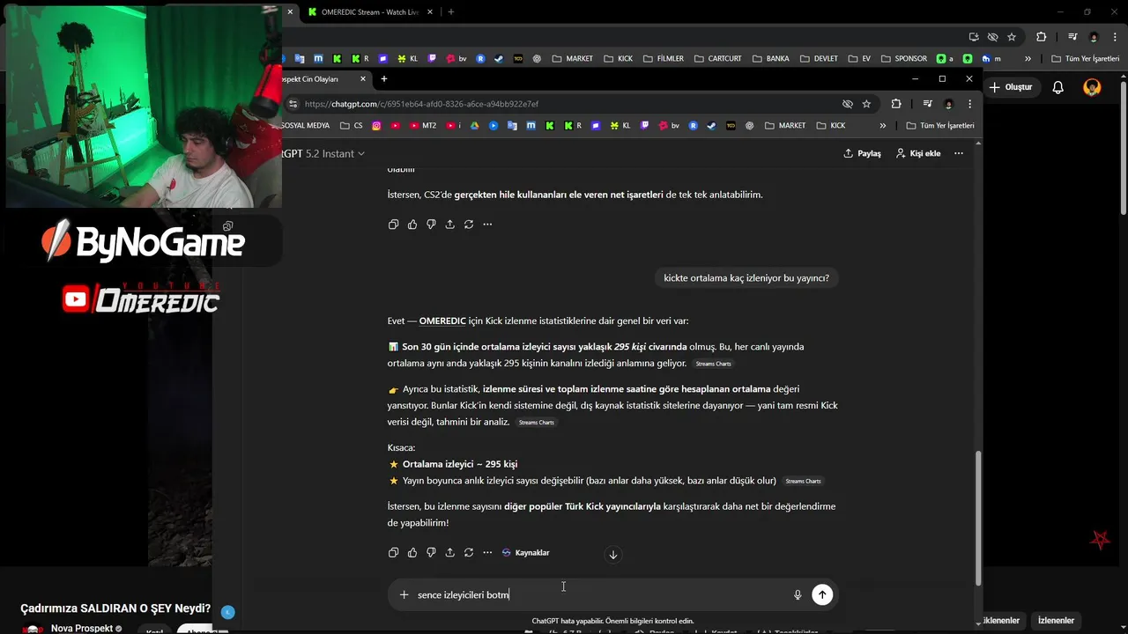This screenshot has width=1128, height=634.
Task: Copy the reply above the Kaynaklar button
Action: coord(393,553)
